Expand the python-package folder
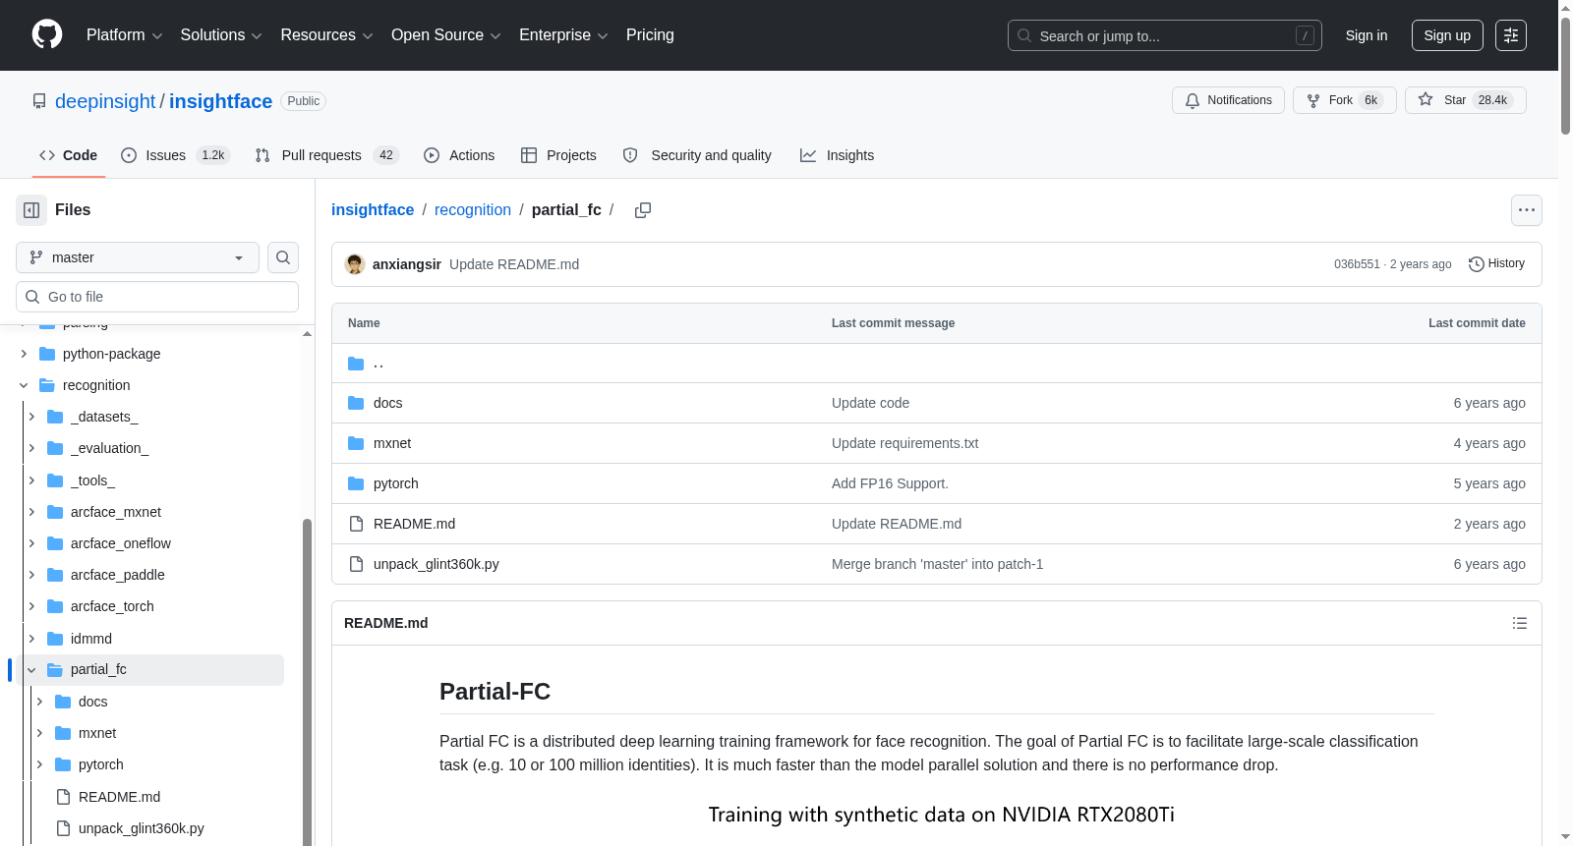1573x846 pixels. (24, 354)
